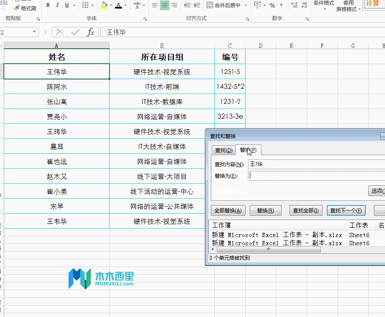Align text left
The height and width of the screenshot is (317, 385).
coord(155,5)
